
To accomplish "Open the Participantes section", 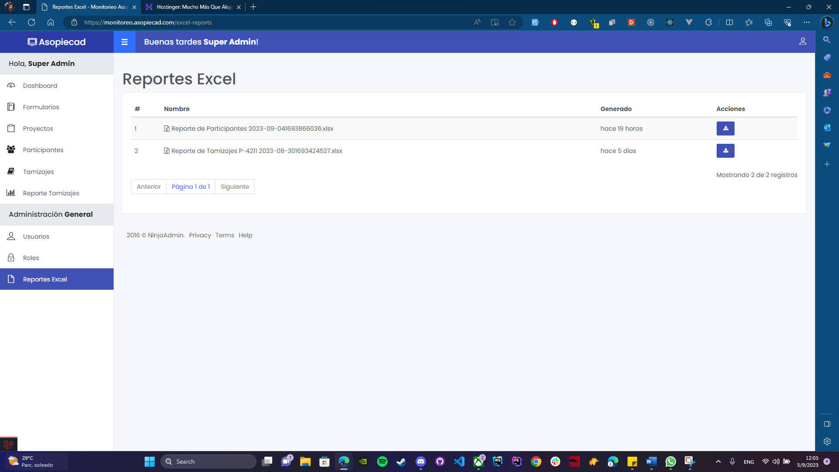I will tap(43, 150).
